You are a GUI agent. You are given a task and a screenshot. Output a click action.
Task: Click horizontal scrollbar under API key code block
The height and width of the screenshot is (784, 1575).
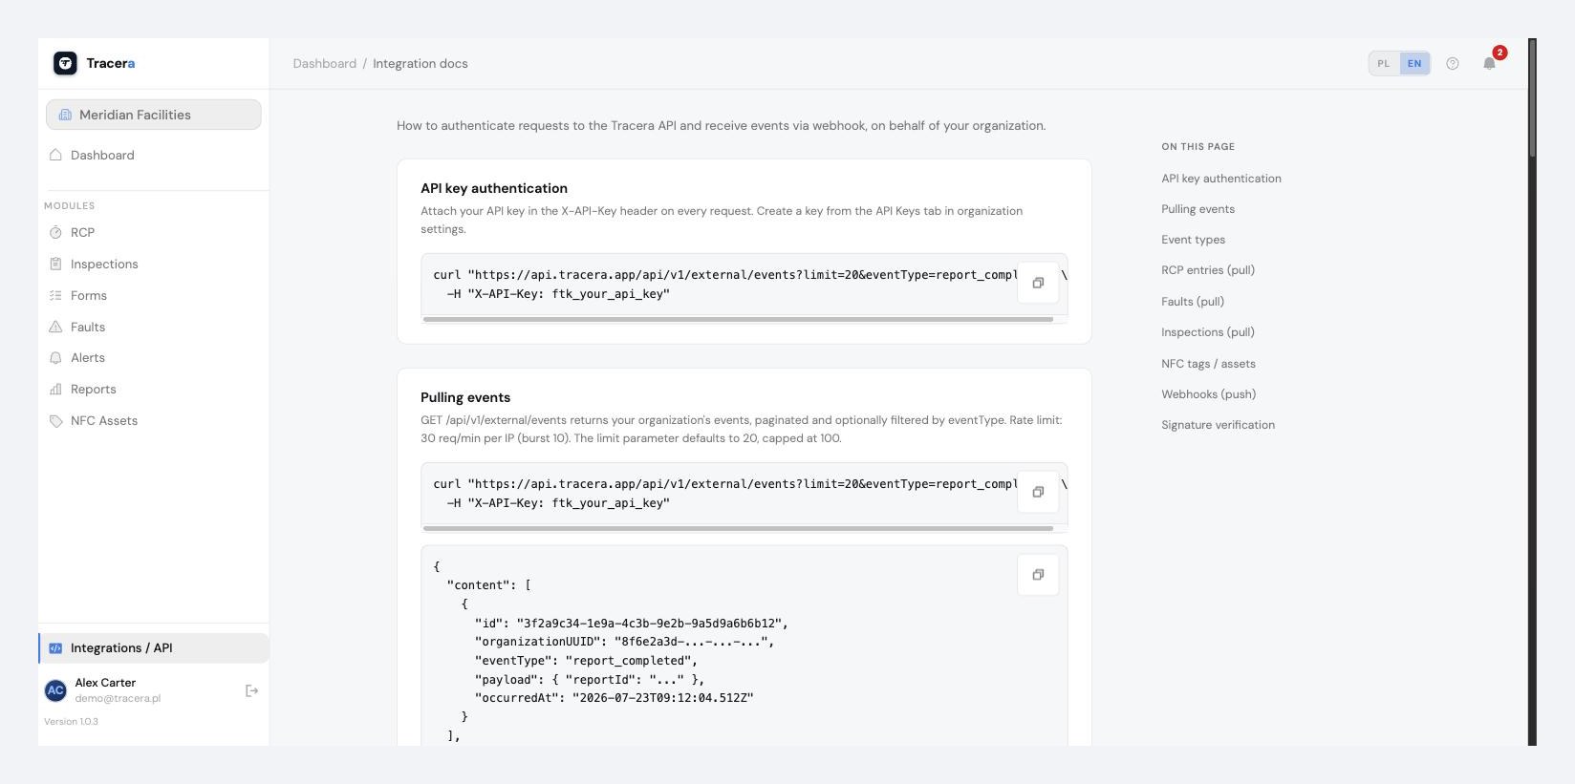[738, 320]
